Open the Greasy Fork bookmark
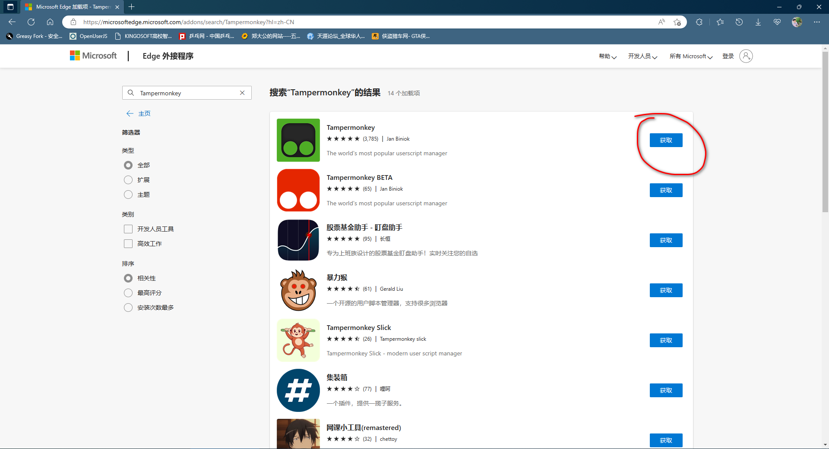This screenshot has width=829, height=449. click(x=35, y=36)
